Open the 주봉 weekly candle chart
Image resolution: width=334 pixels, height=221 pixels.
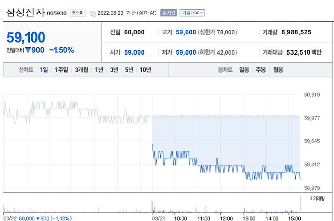pos(261,69)
